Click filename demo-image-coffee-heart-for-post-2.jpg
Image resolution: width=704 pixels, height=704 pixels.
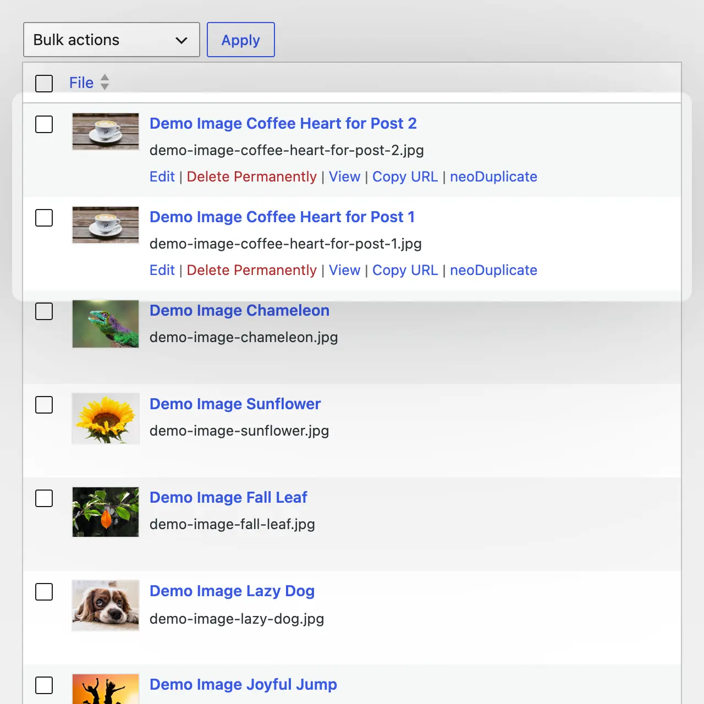pos(287,150)
